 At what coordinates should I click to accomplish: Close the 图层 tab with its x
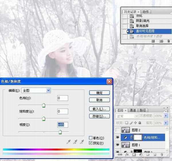126,111
